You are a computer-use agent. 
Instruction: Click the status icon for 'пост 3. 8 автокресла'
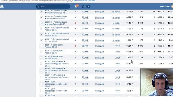coord(75,57)
